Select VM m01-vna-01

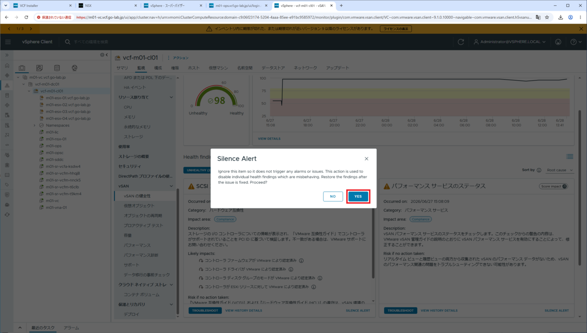click(x=56, y=207)
